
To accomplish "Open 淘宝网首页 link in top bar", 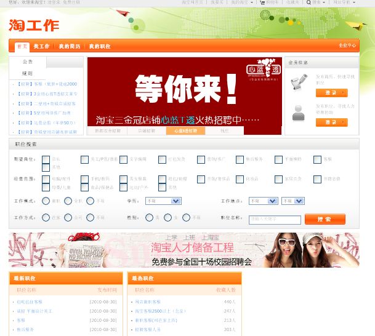I will 192,2.
